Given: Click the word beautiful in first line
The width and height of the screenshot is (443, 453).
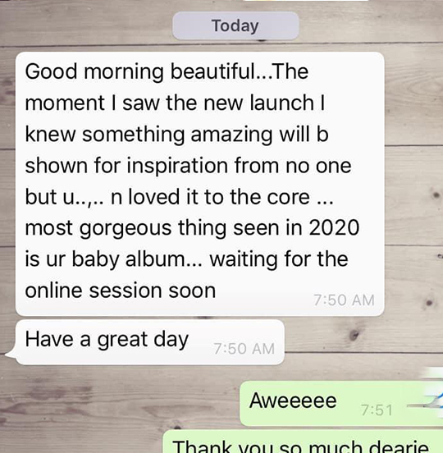Looking at the screenshot, I should point(213,71).
